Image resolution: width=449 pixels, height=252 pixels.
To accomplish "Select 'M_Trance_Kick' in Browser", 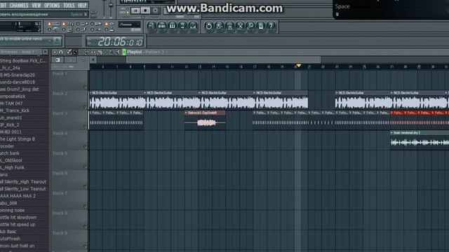I will coord(15,111).
